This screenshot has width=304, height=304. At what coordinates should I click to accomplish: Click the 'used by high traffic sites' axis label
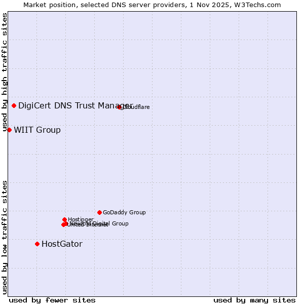(x=5, y=72)
